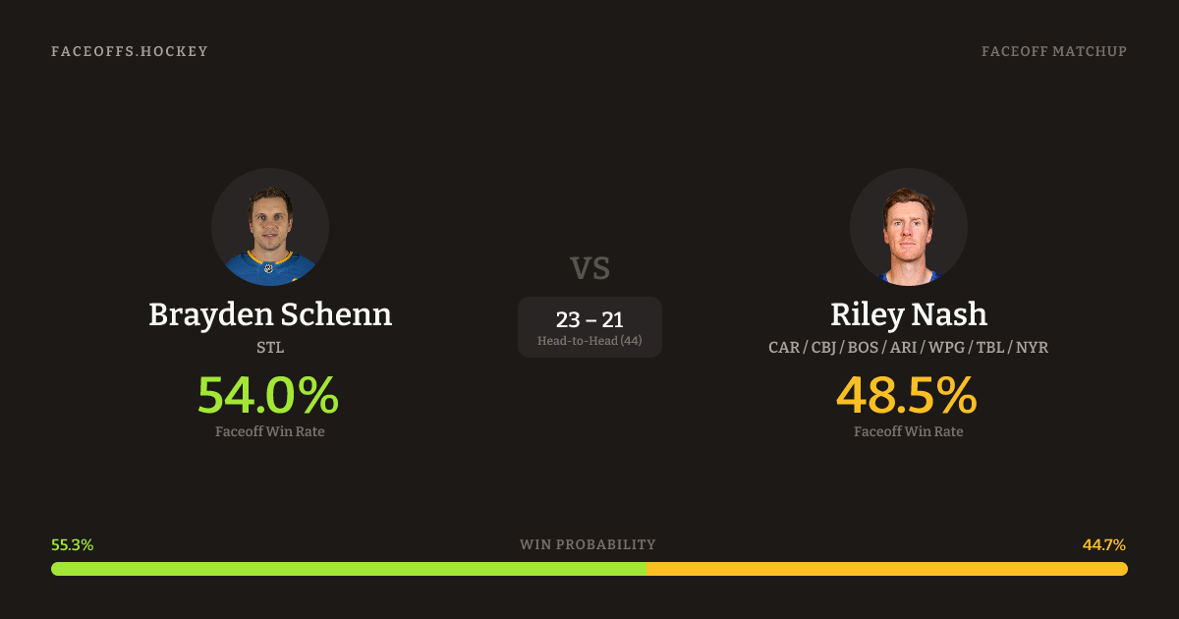Click the 23 – 21 head-to-head score
The height and width of the screenshot is (619, 1179).
click(589, 319)
